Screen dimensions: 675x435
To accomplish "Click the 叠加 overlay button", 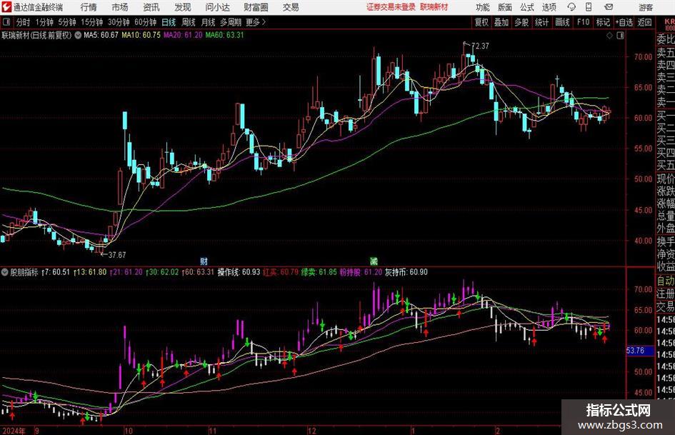I will (501, 22).
